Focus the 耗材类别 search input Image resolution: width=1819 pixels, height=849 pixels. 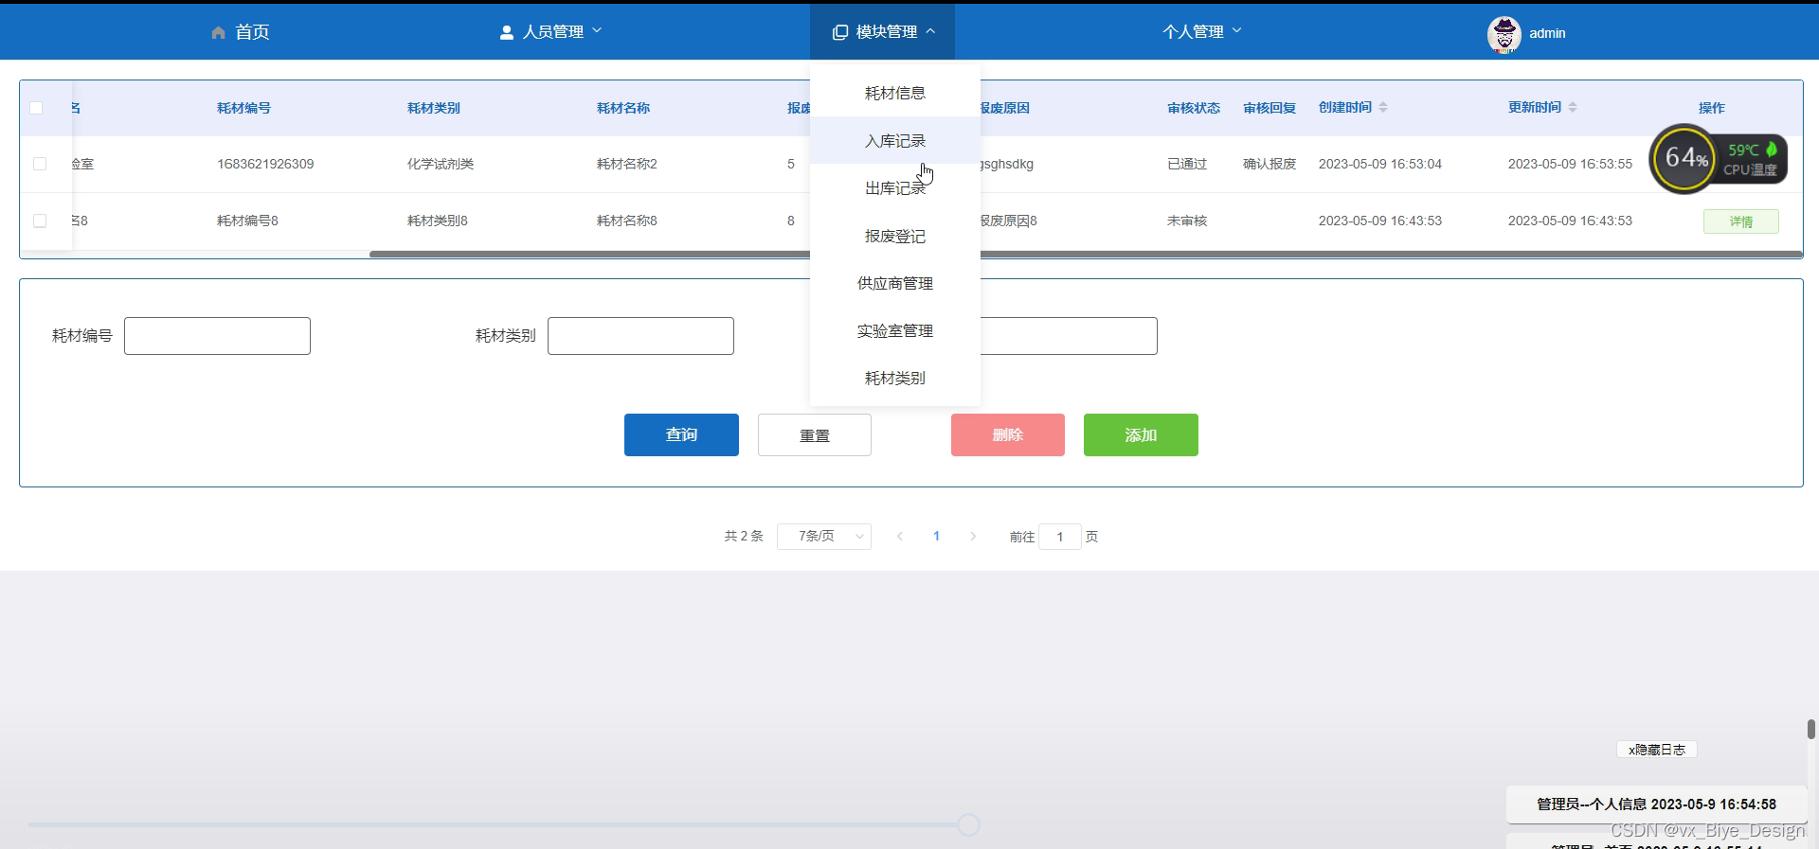point(640,336)
